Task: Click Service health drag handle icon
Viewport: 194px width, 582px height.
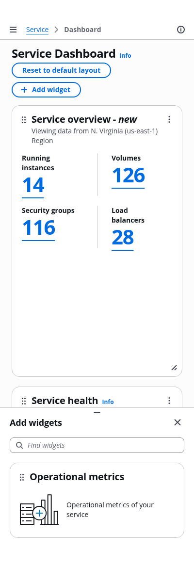Action: [24, 401]
